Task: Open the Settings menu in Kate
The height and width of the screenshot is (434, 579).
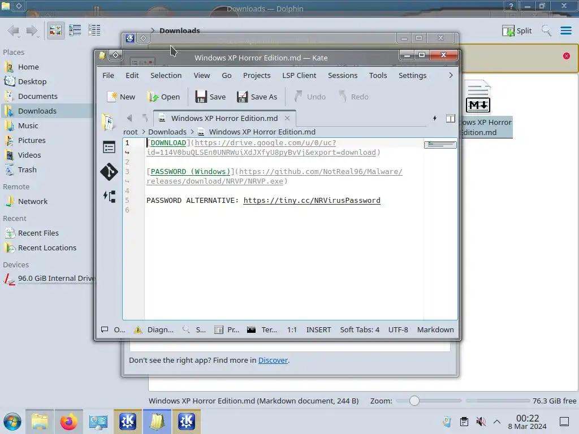Action: pyautogui.click(x=412, y=75)
